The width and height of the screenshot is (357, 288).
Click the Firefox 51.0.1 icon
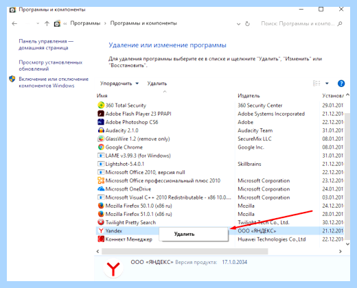pos(101,214)
